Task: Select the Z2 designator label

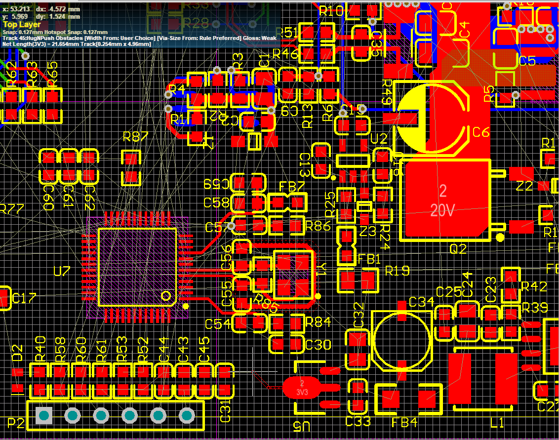Action: 524,186
